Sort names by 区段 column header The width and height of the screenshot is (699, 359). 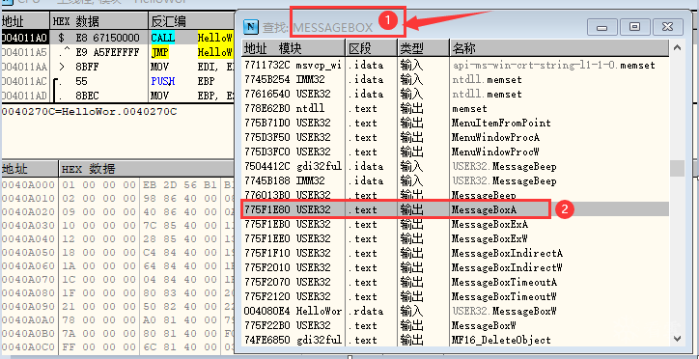pos(372,47)
